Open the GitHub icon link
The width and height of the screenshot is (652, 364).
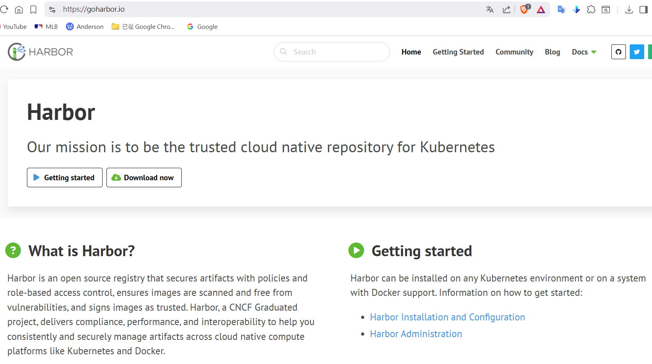[618, 52]
